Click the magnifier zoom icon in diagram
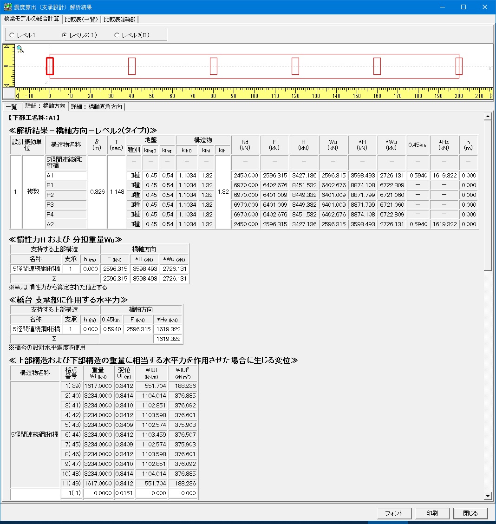The image size is (496, 524). (x=20, y=49)
